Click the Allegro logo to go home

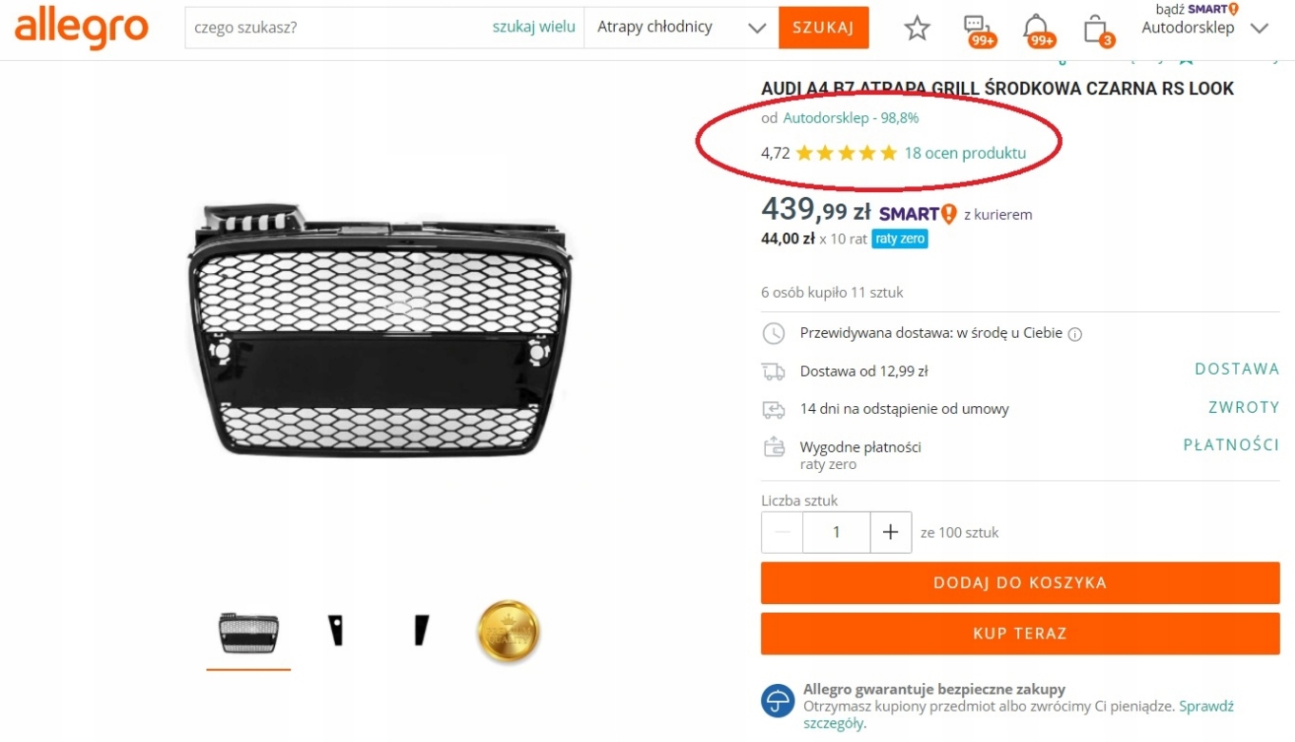point(80,28)
